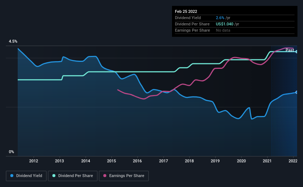Viewport: 303px width, 187px height.
Task: Click the 4.5% y-axis label
Action: click(13, 42)
